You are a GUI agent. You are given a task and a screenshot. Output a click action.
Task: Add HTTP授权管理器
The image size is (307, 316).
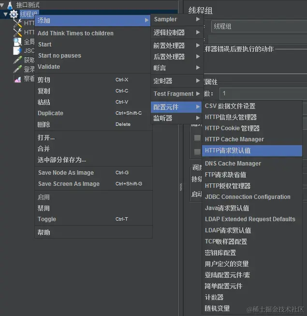252,186
